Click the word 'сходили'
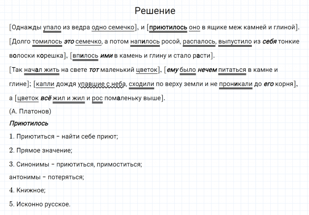This screenshot has height=215, width=309. [141, 84]
